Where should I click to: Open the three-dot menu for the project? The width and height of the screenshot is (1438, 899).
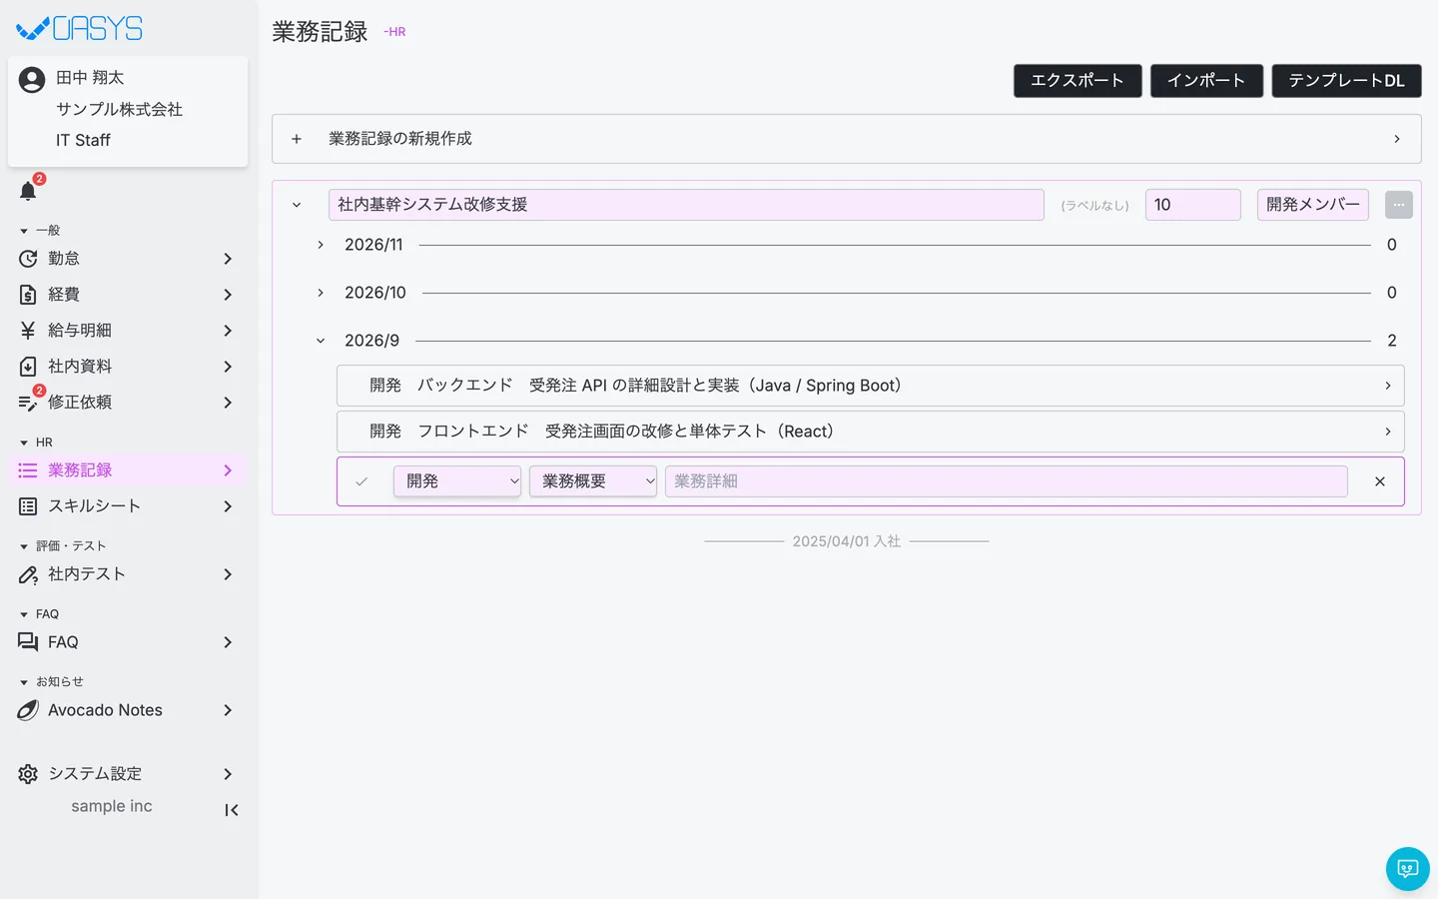pyautogui.click(x=1399, y=205)
